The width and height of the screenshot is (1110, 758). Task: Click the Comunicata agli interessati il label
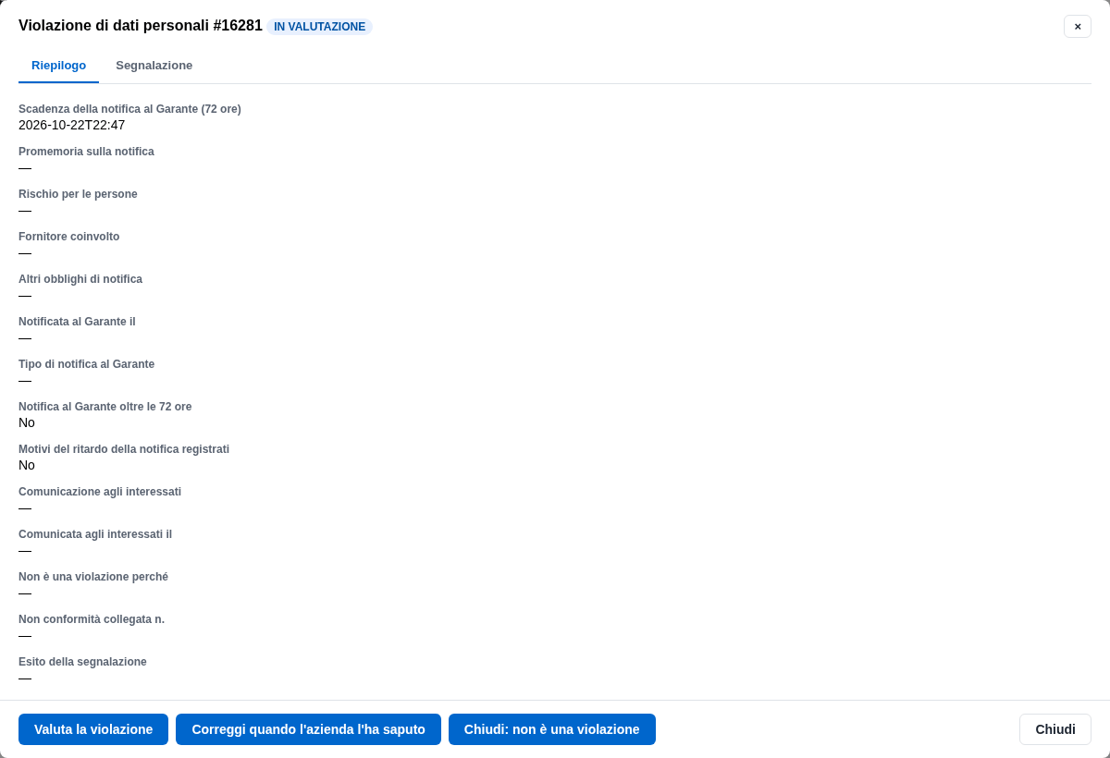coord(95,534)
